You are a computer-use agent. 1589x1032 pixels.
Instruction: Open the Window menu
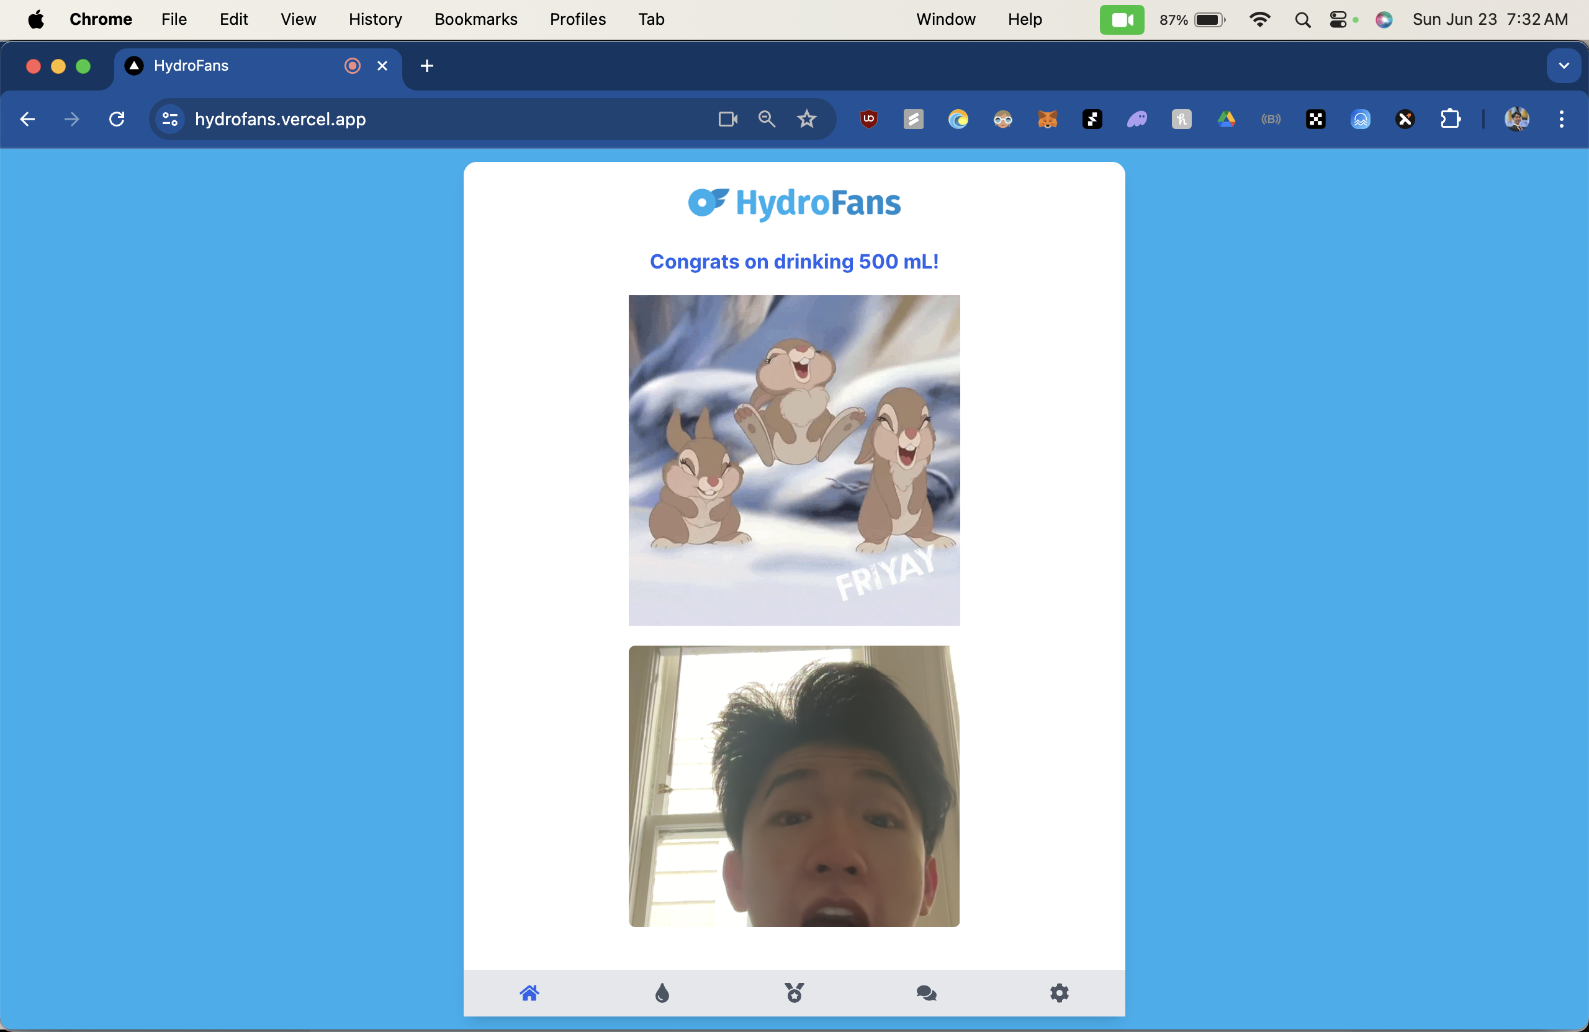[945, 19]
